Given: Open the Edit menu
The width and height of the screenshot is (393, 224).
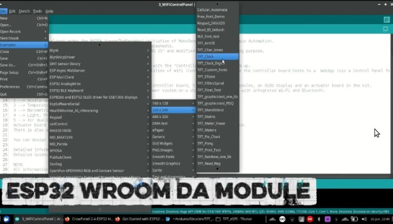Looking at the screenshot, I should tap(12, 11).
